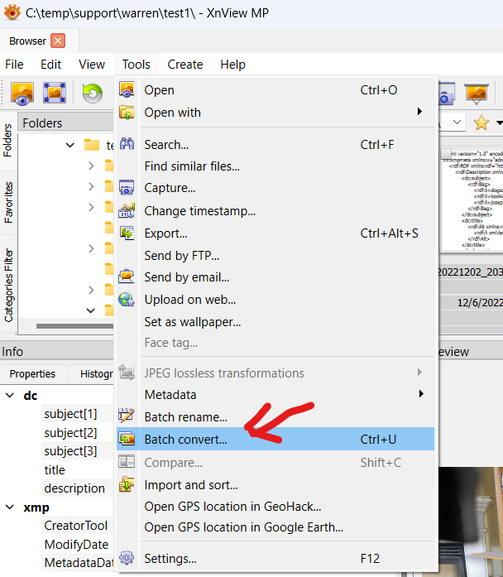Screen dimensions: 503x577
Task: Click the Change timestamp calendar icon
Action: point(127,210)
